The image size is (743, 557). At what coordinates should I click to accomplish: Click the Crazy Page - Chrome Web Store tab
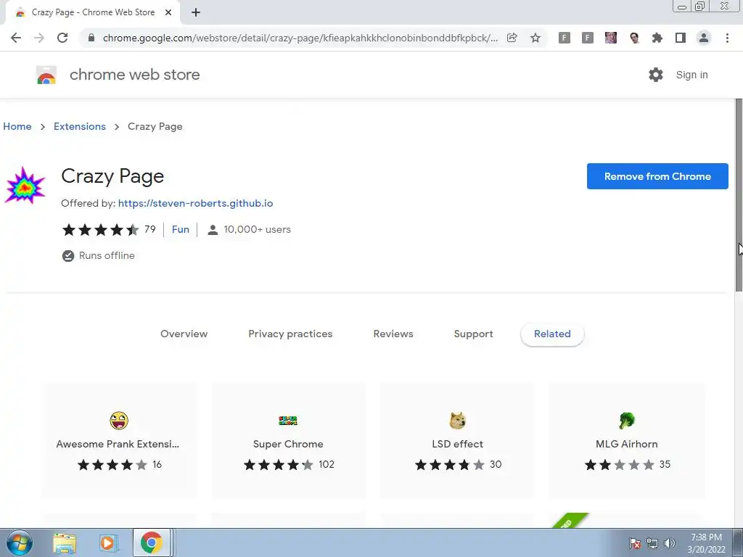click(x=93, y=12)
